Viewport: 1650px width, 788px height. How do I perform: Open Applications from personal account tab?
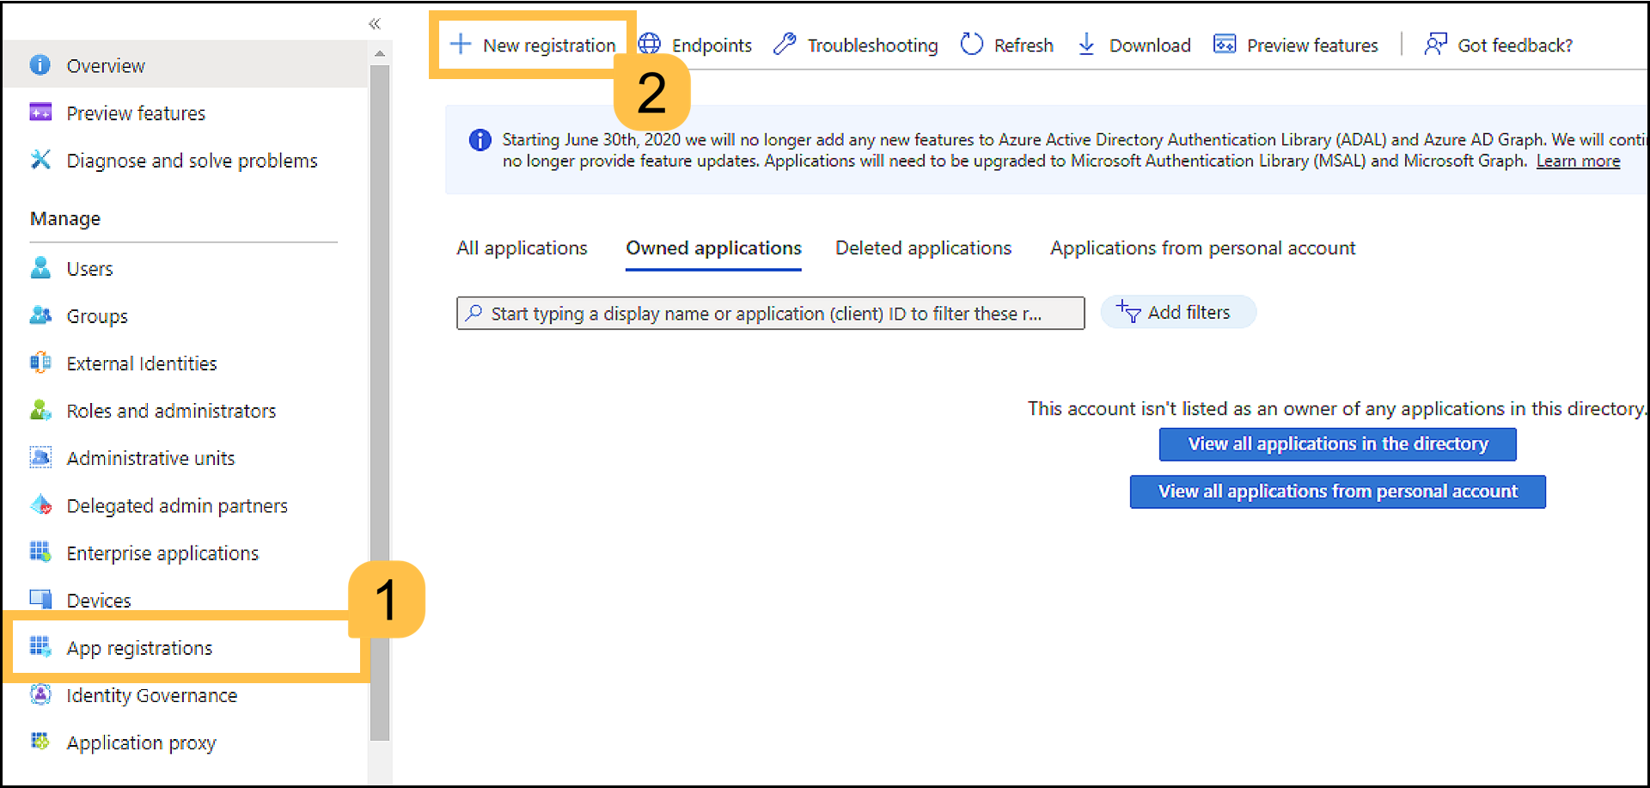pyautogui.click(x=1202, y=248)
